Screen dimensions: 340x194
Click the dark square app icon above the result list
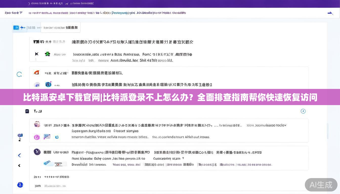tap(27, 111)
